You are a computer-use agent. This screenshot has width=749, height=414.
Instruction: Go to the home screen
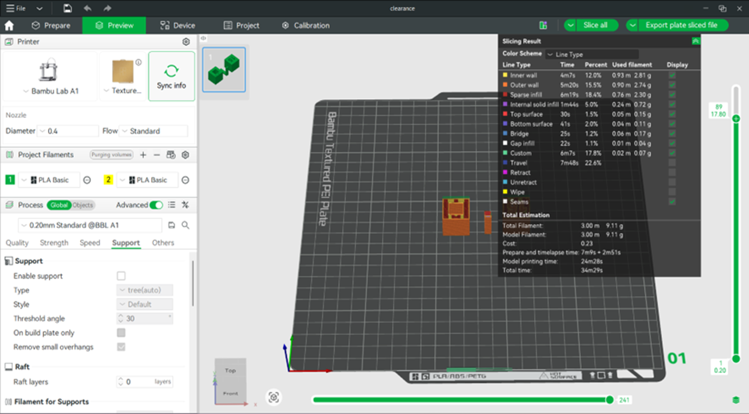click(x=9, y=25)
